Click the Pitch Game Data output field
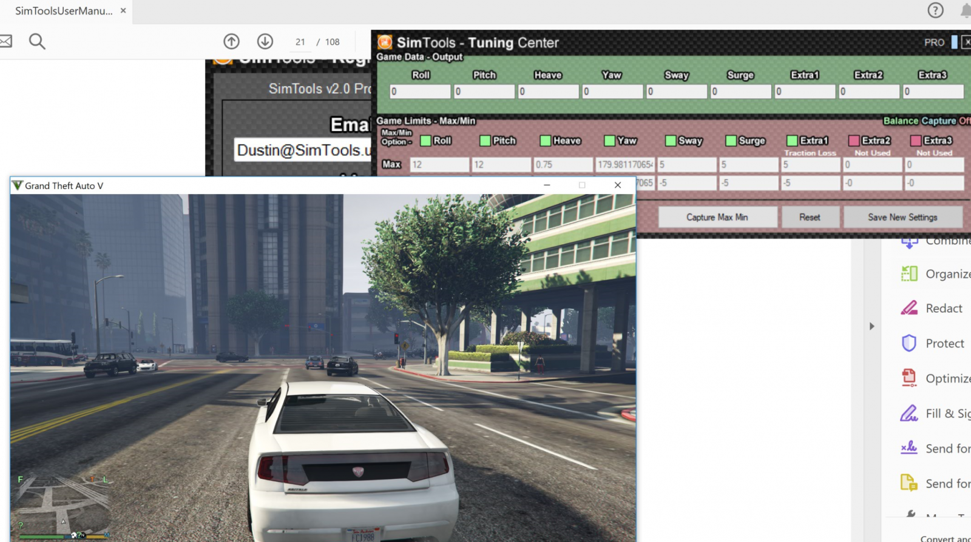 (x=484, y=92)
